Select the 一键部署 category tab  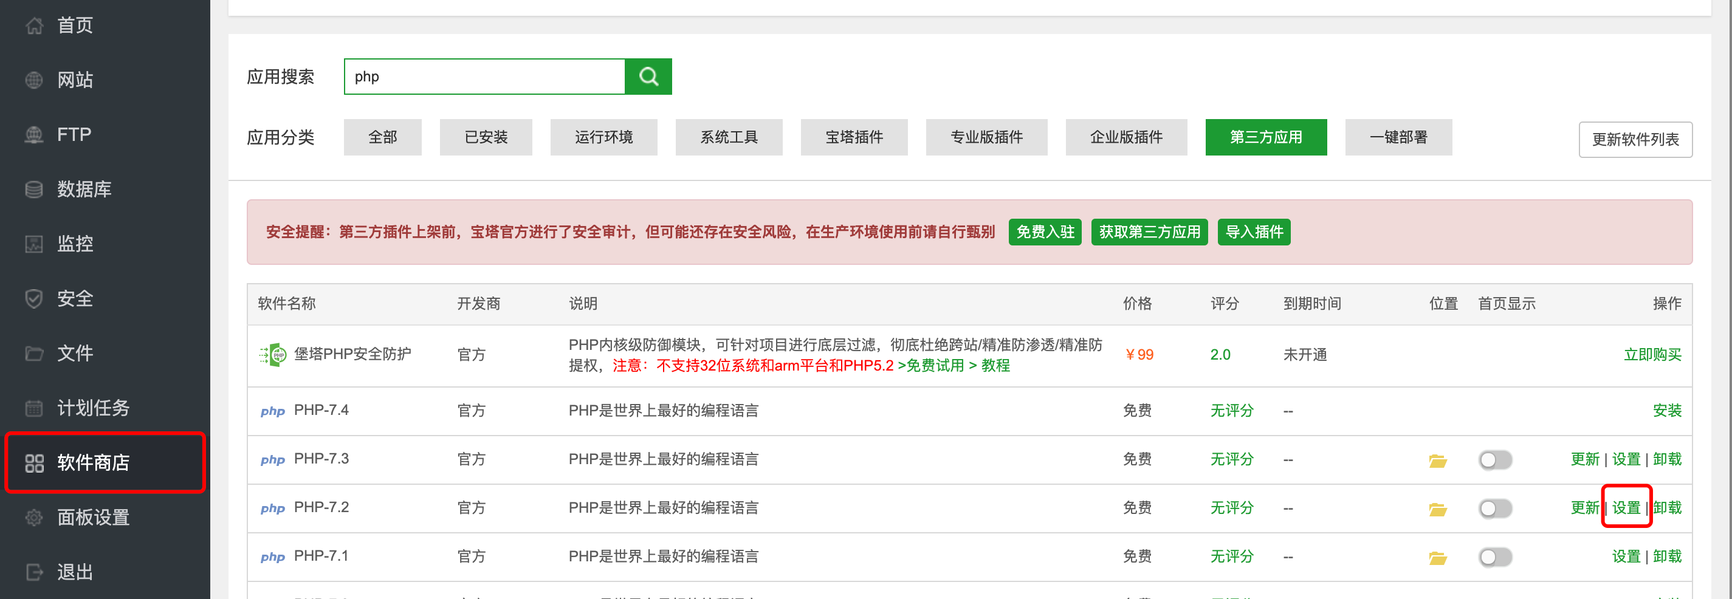[x=1398, y=137]
